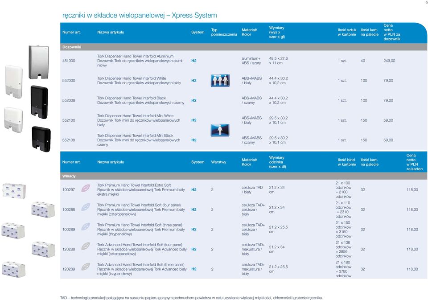Click article number 552000
The width and height of the screenshot is (428, 300).
point(69,81)
